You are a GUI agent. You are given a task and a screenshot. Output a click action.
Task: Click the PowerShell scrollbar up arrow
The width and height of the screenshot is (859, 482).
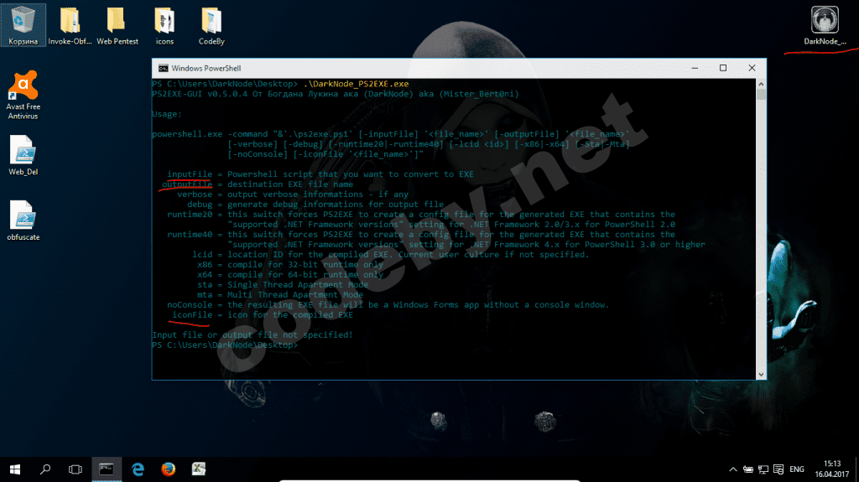(x=761, y=84)
